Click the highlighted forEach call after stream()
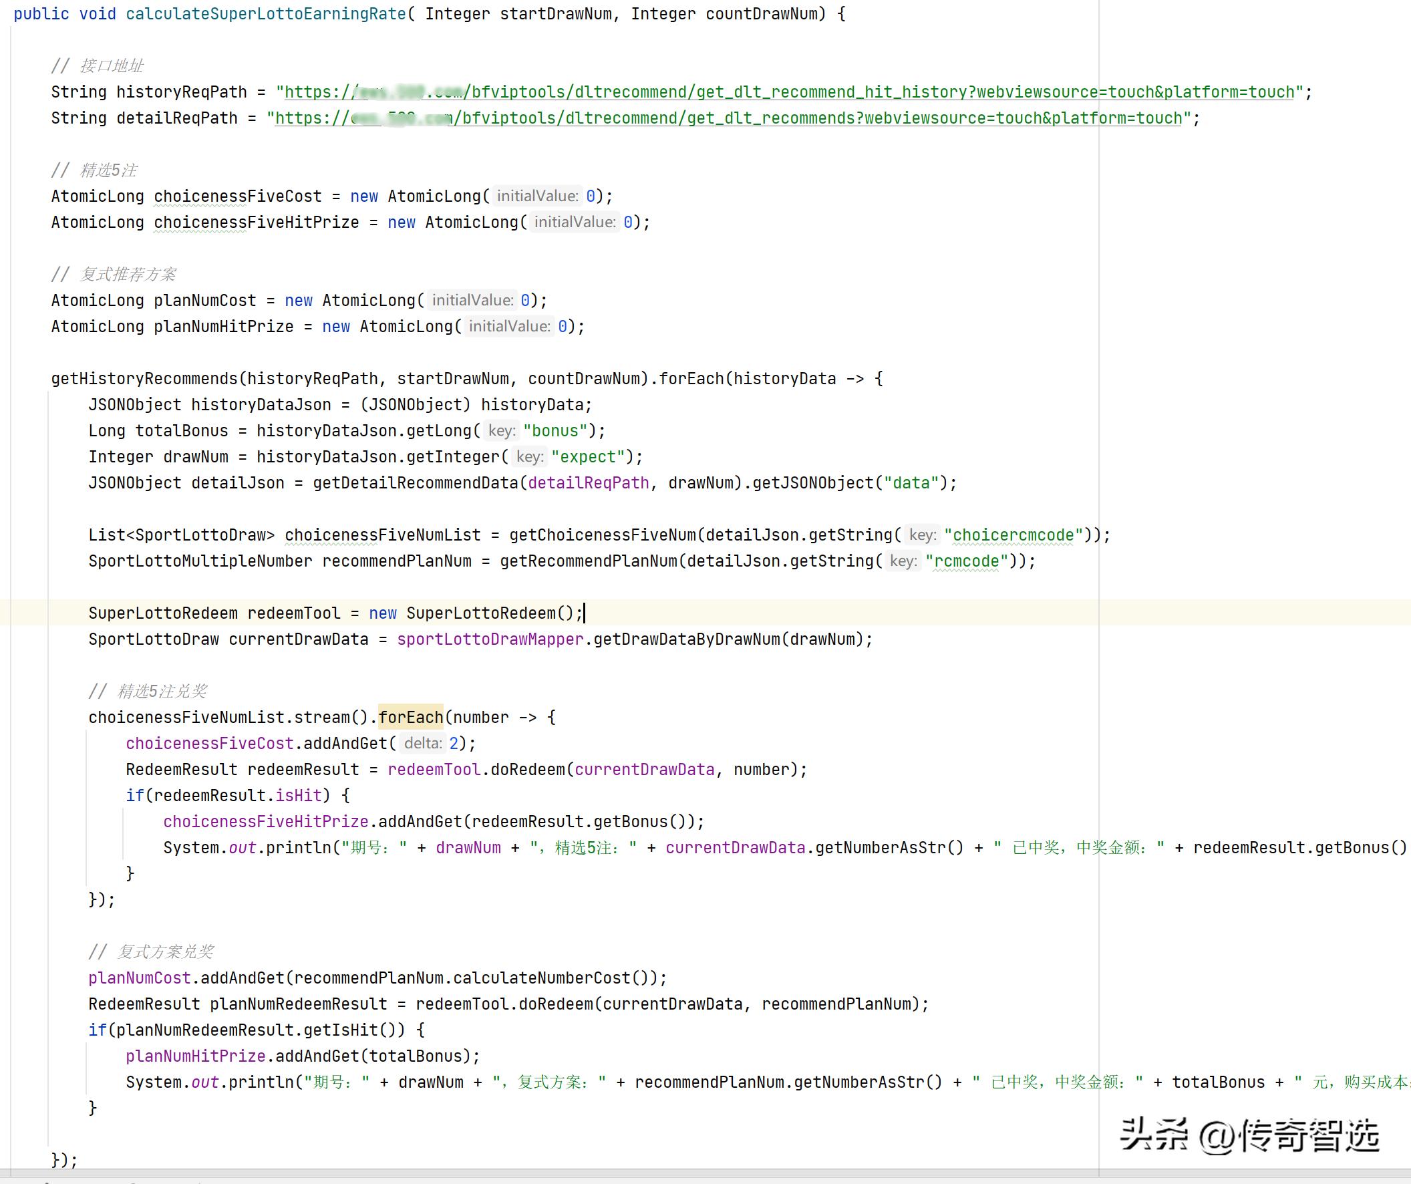Image resolution: width=1411 pixels, height=1184 pixels. point(410,718)
